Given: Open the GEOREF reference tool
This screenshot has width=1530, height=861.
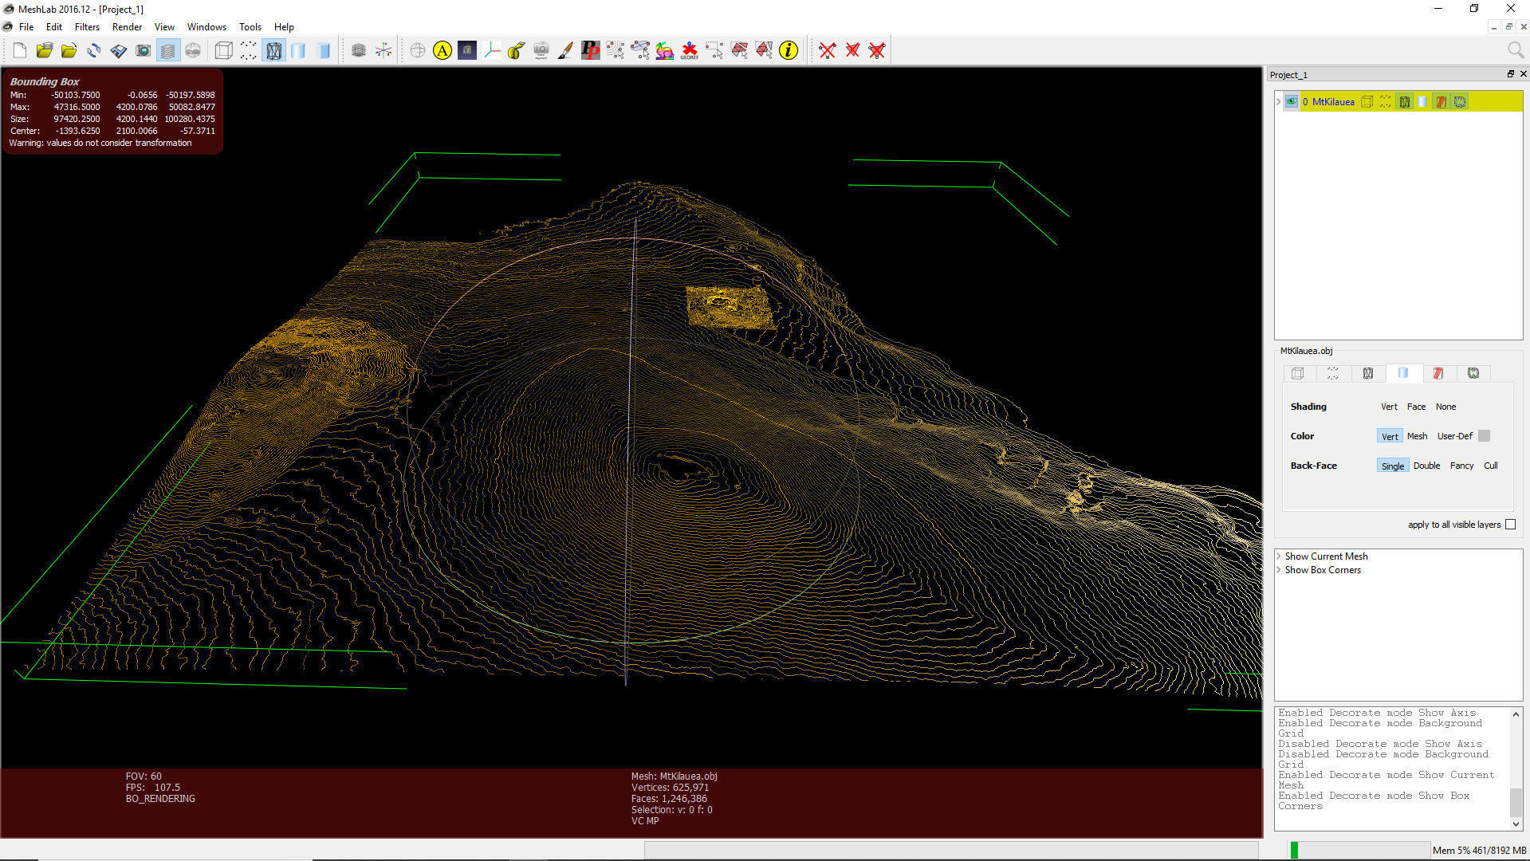Looking at the screenshot, I should [x=690, y=51].
